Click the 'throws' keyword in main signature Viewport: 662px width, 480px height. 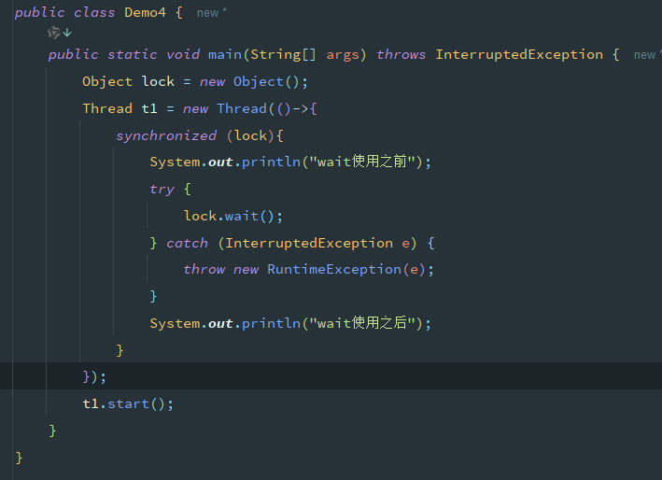point(401,54)
